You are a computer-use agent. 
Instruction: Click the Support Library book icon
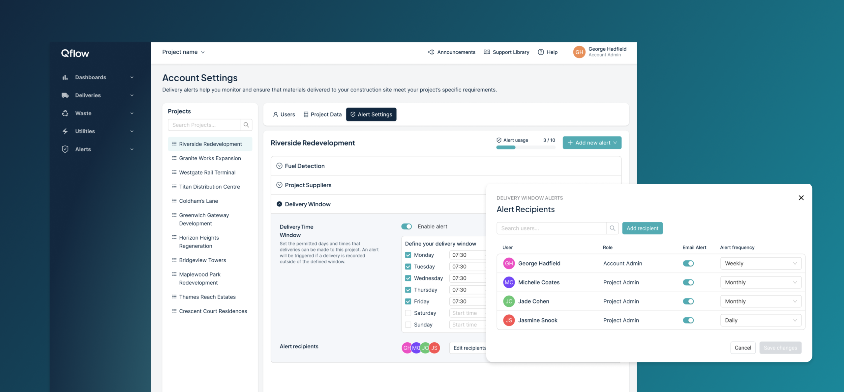pyautogui.click(x=487, y=52)
